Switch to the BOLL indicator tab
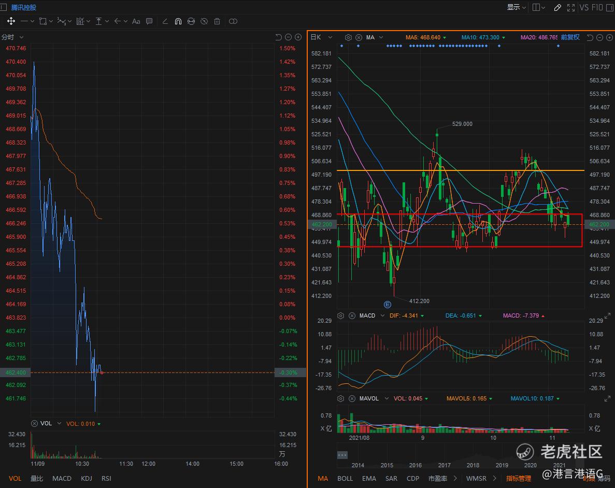The width and height of the screenshot is (615, 488). [345, 478]
